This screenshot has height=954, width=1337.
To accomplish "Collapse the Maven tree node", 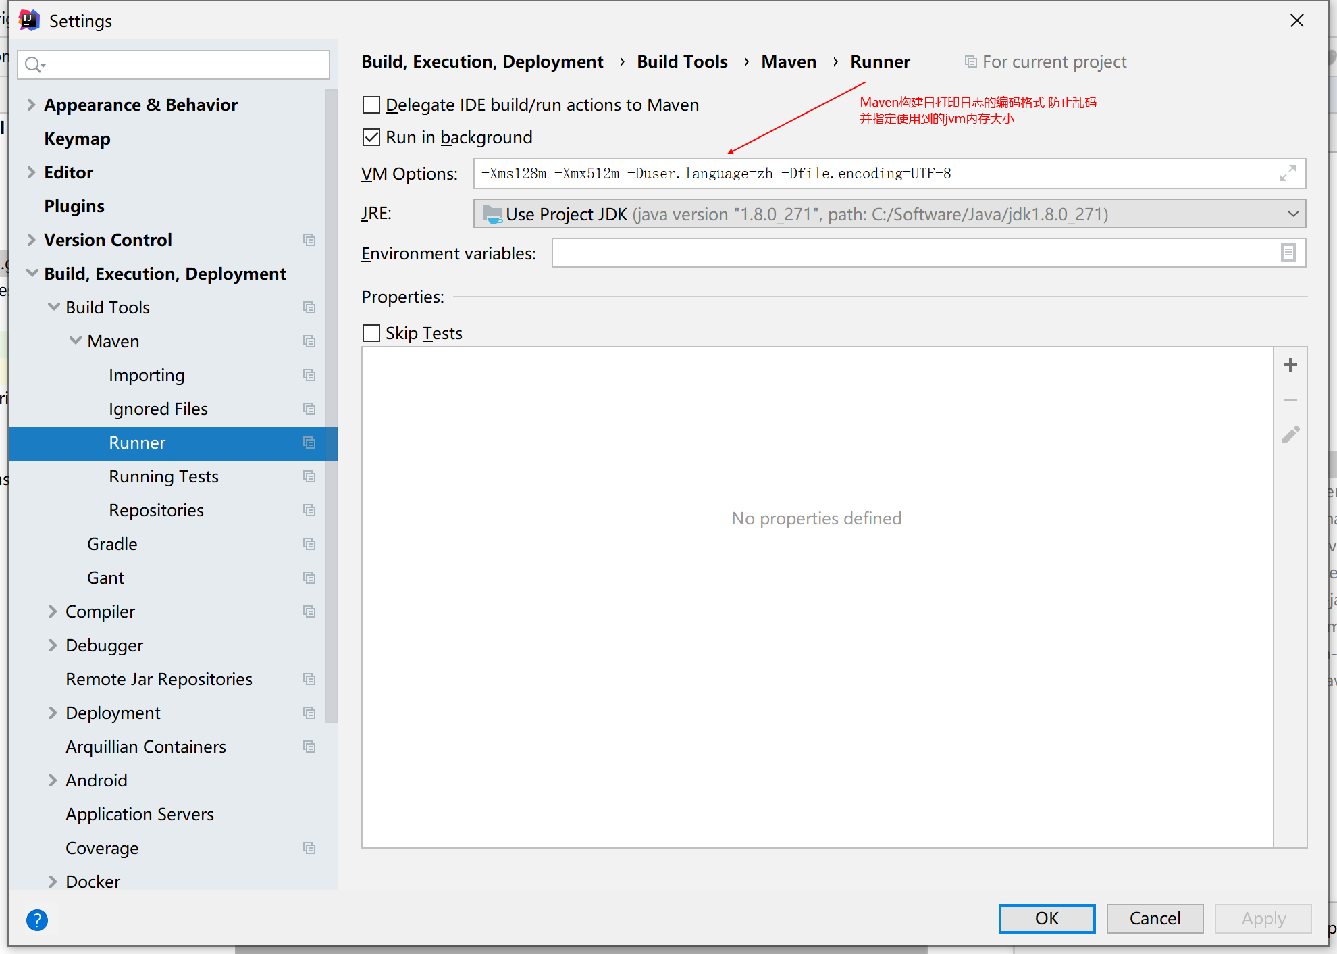I will (76, 341).
